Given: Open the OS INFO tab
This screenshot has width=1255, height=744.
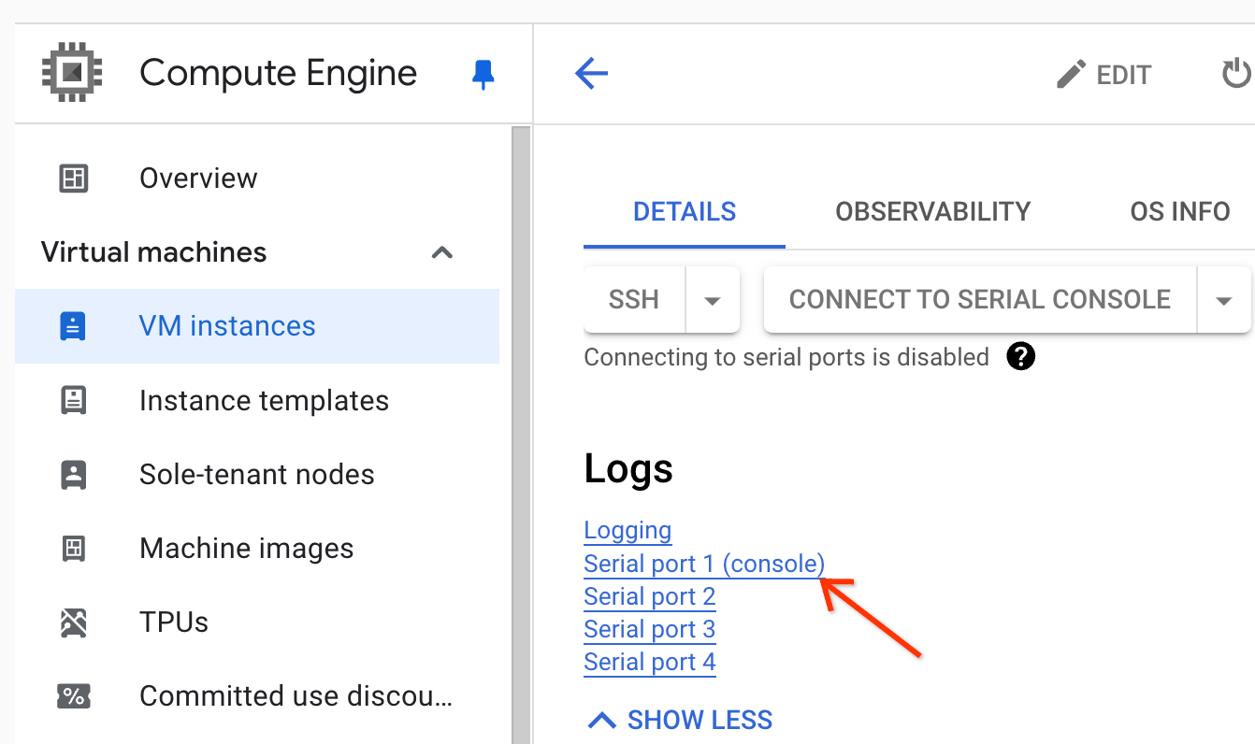Looking at the screenshot, I should 1179,211.
